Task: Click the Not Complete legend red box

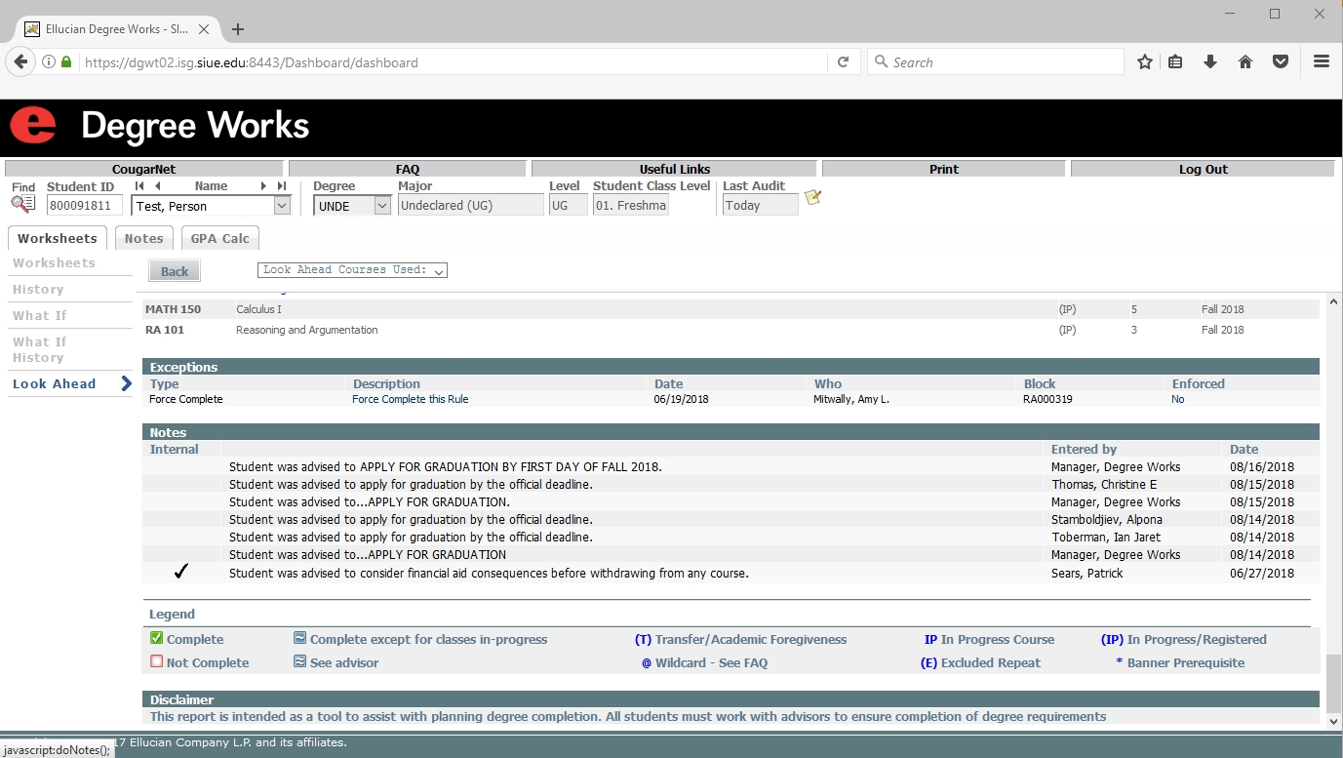Action: (156, 662)
